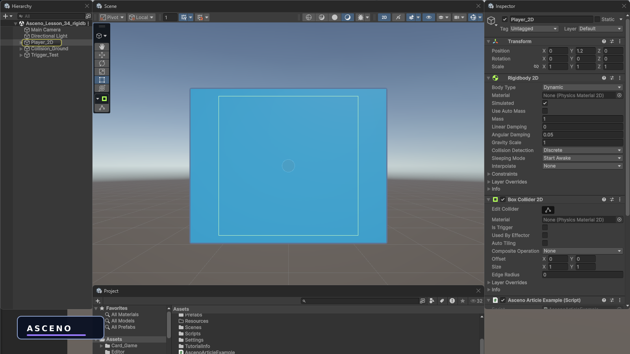630x354 pixels.
Task: Enable Auto Tiling checkbox
Action: [x=545, y=243]
